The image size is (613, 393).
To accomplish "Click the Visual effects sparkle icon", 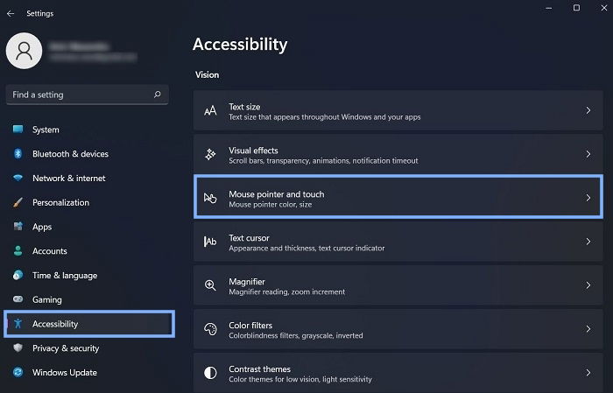I will click(x=210, y=154).
